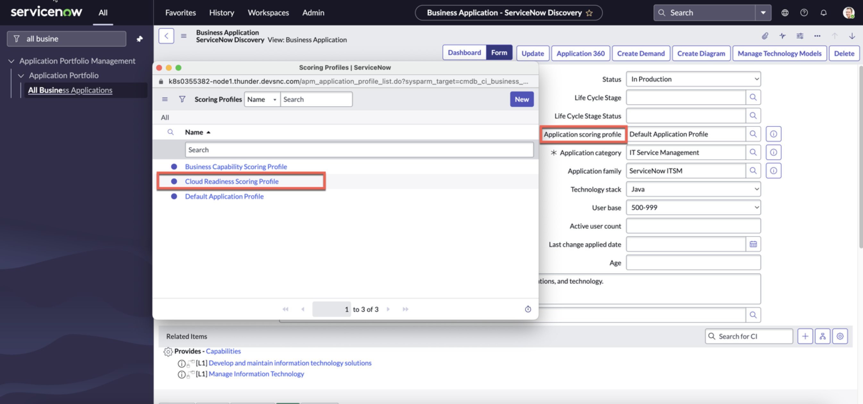Click the Update button
The image size is (863, 404).
pyautogui.click(x=532, y=53)
